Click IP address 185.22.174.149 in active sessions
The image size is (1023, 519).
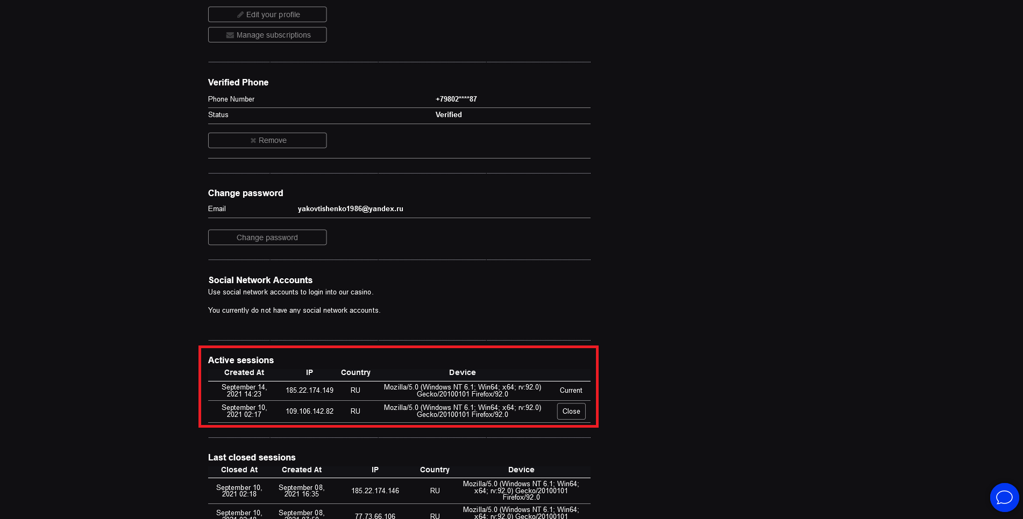tap(309, 391)
